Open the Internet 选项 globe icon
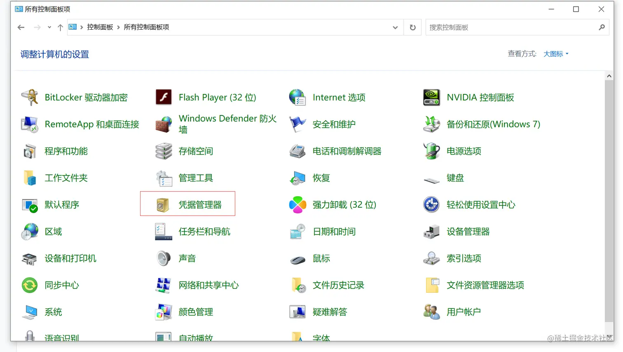The image size is (623, 352). point(297,98)
